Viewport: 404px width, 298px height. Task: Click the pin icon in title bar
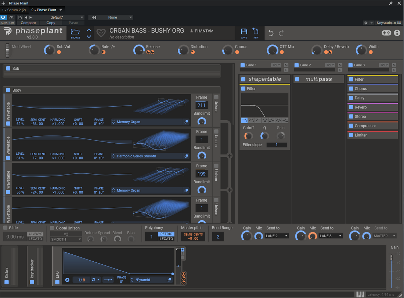pyautogui.click(x=391, y=3)
